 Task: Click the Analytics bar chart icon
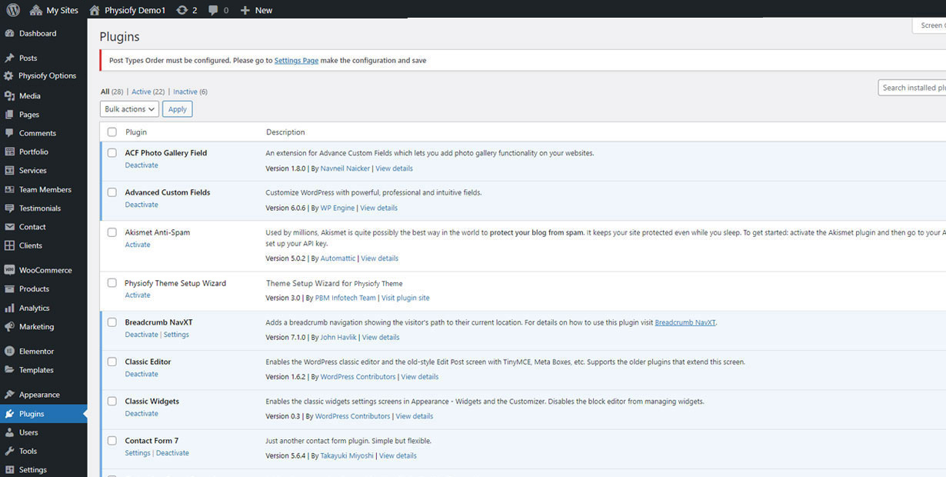(x=9, y=309)
